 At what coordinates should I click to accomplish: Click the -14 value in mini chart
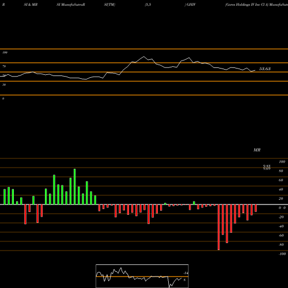tap(185, 273)
